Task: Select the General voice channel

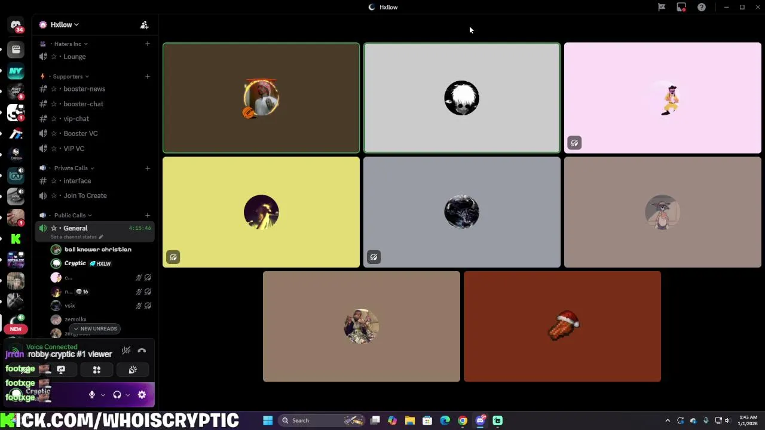Action: [x=95, y=231]
